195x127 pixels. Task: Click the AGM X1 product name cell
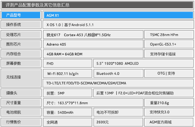(118, 15)
